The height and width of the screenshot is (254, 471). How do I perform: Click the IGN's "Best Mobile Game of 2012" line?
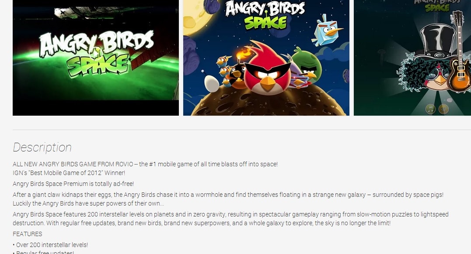point(69,173)
